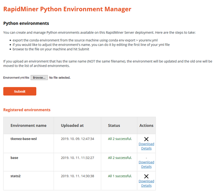The image size is (215, 191).
Task: Click tkenez-base-wsl status 'All 2 successful.'
Action: pos(120,139)
